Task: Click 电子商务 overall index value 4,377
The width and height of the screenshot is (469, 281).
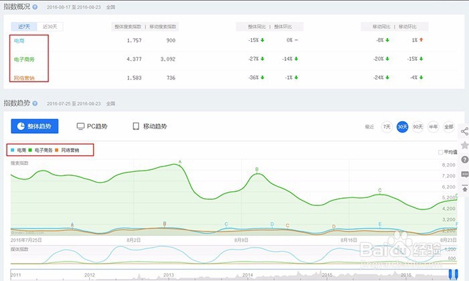Action: click(x=134, y=59)
